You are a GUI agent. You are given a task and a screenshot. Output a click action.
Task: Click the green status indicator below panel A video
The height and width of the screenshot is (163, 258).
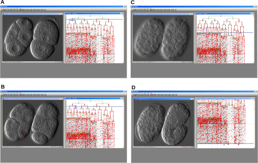[55, 62]
